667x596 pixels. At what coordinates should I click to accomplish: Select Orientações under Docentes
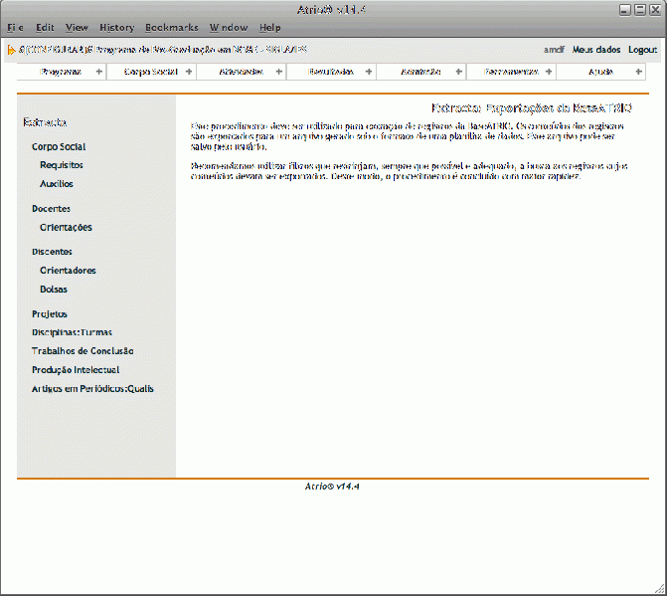tap(66, 227)
